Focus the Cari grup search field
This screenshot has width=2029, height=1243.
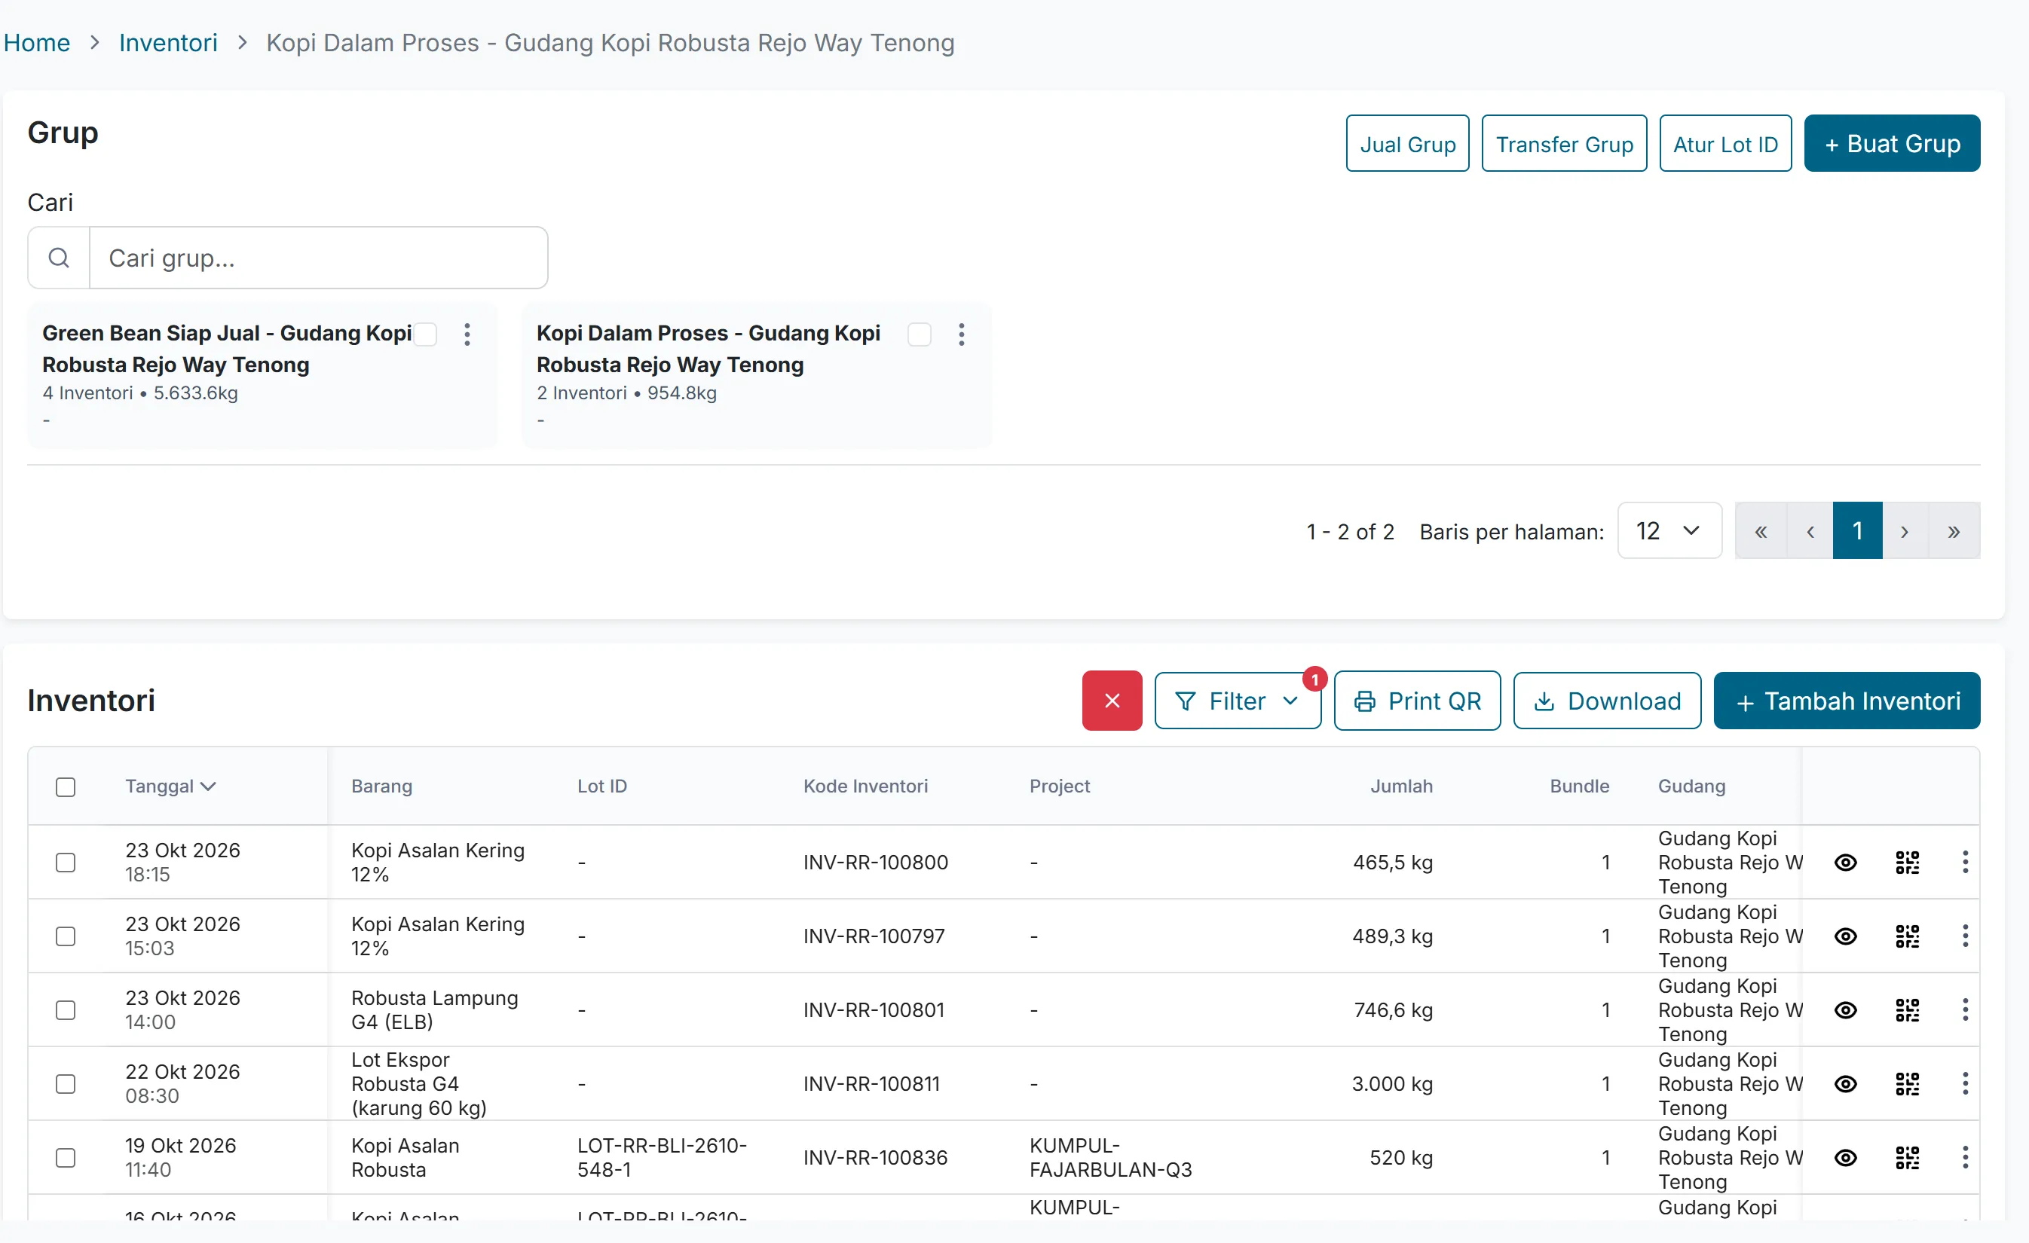click(x=318, y=258)
